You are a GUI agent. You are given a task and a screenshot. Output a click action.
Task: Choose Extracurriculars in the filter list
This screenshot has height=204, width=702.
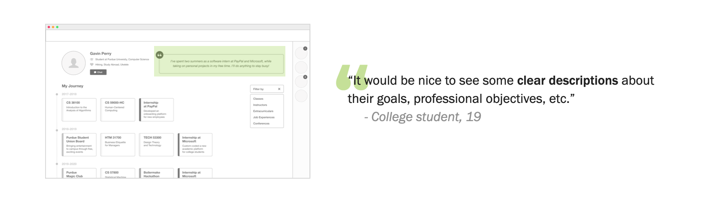click(x=263, y=111)
